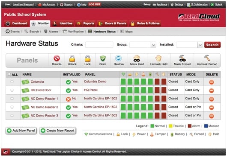Click the Restore icon
Viewport: 227px width, 157px height.
click(x=119, y=58)
